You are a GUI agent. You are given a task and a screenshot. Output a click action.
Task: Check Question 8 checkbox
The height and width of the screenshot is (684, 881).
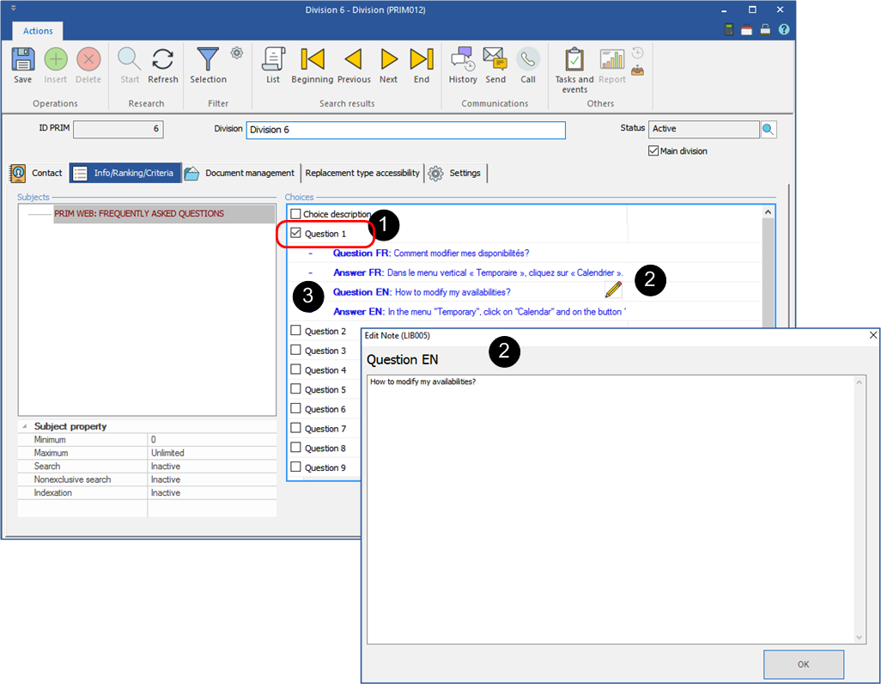[x=295, y=448]
